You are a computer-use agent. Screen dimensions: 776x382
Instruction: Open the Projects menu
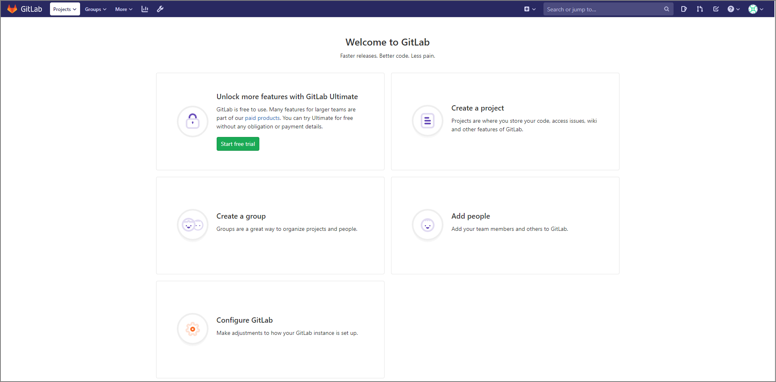click(x=65, y=9)
